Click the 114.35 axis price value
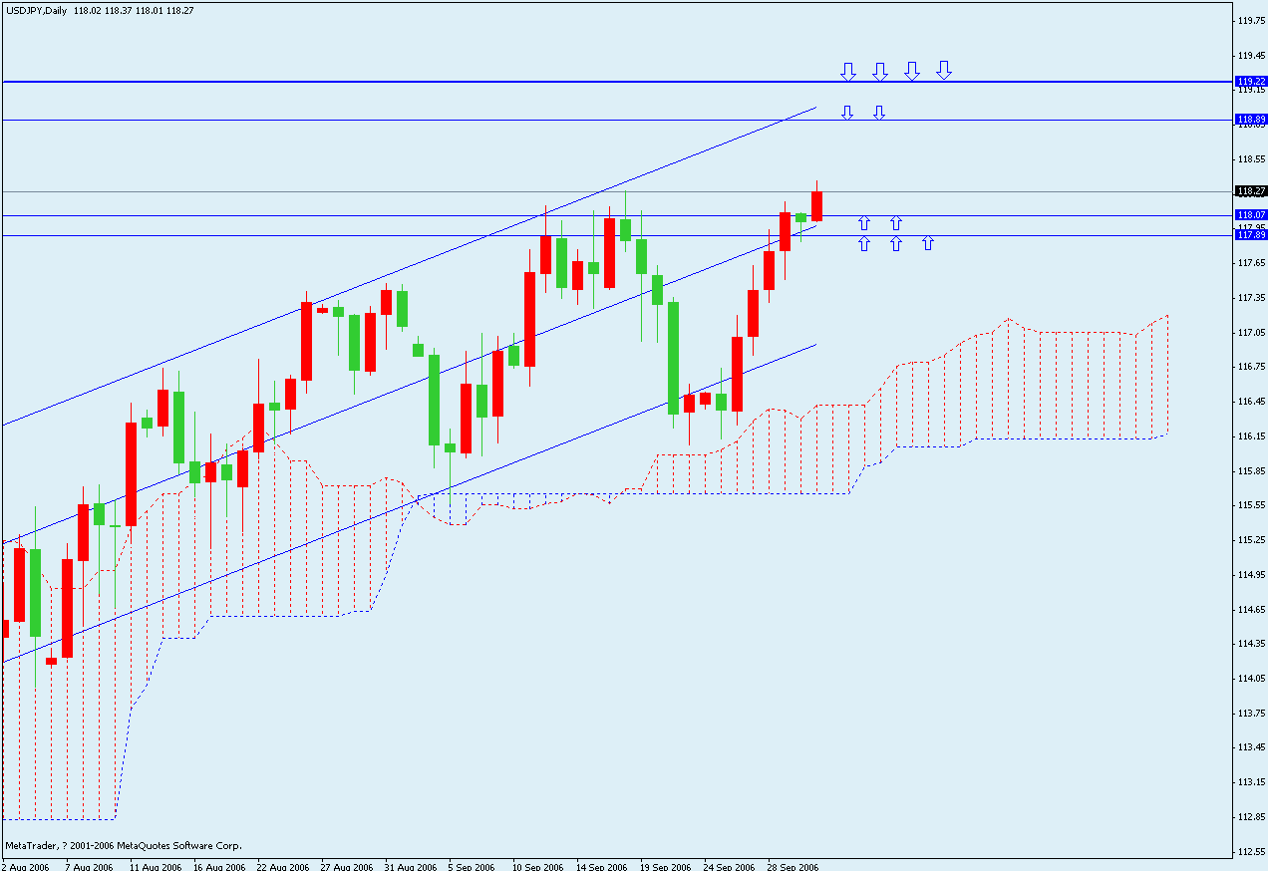 point(1251,644)
